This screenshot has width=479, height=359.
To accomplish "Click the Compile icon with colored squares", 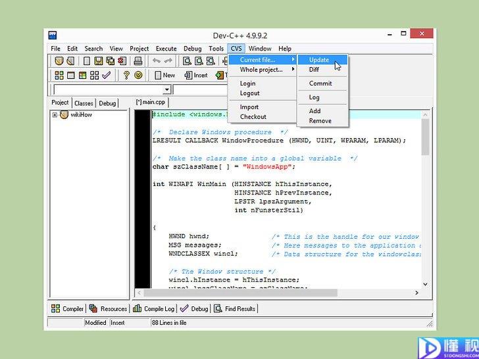I will click(x=59, y=75).
